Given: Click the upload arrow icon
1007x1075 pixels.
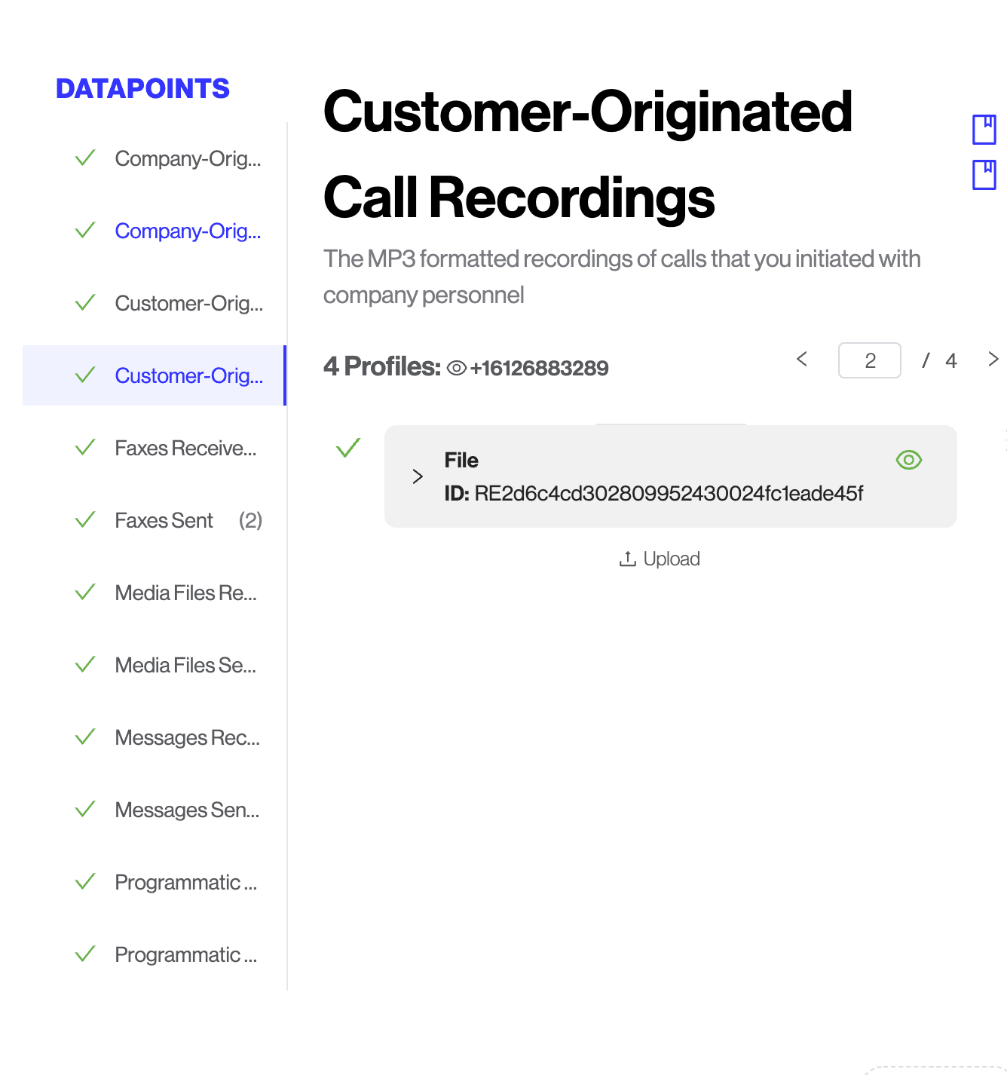Looking at the screenshot, I should click(627, 559).
